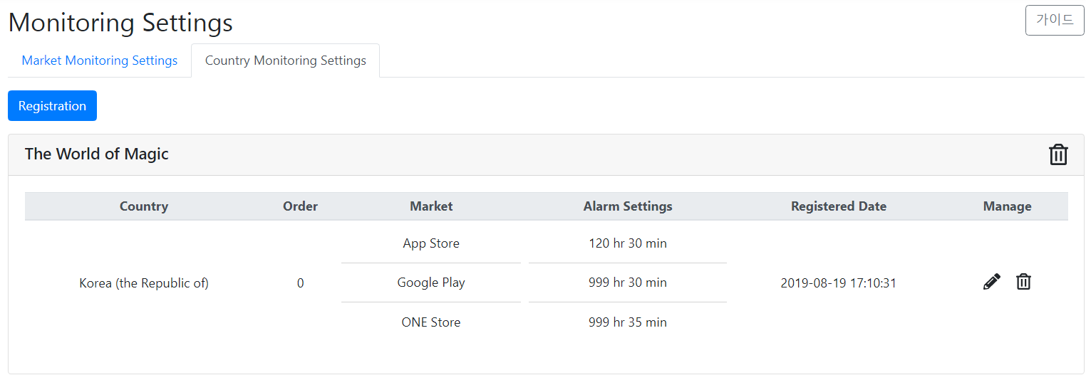
Task: Click The World of Magic card title
Action: click(97, 154)
